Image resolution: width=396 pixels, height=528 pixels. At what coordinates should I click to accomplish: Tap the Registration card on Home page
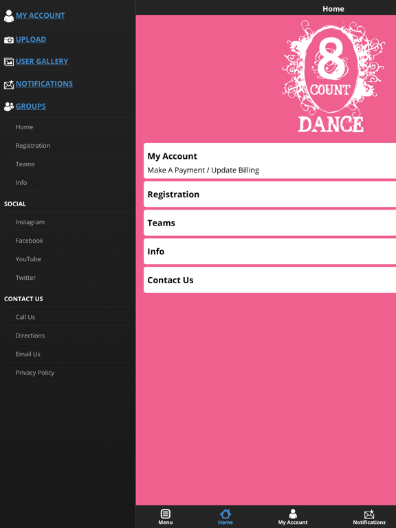[x=269, y=195]
